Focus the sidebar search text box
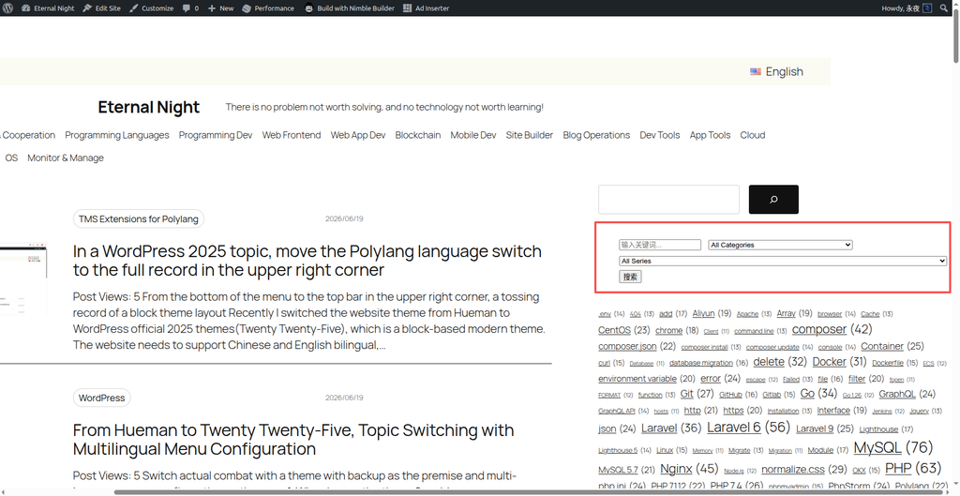960x496 pixels. (x=668, y=200)
